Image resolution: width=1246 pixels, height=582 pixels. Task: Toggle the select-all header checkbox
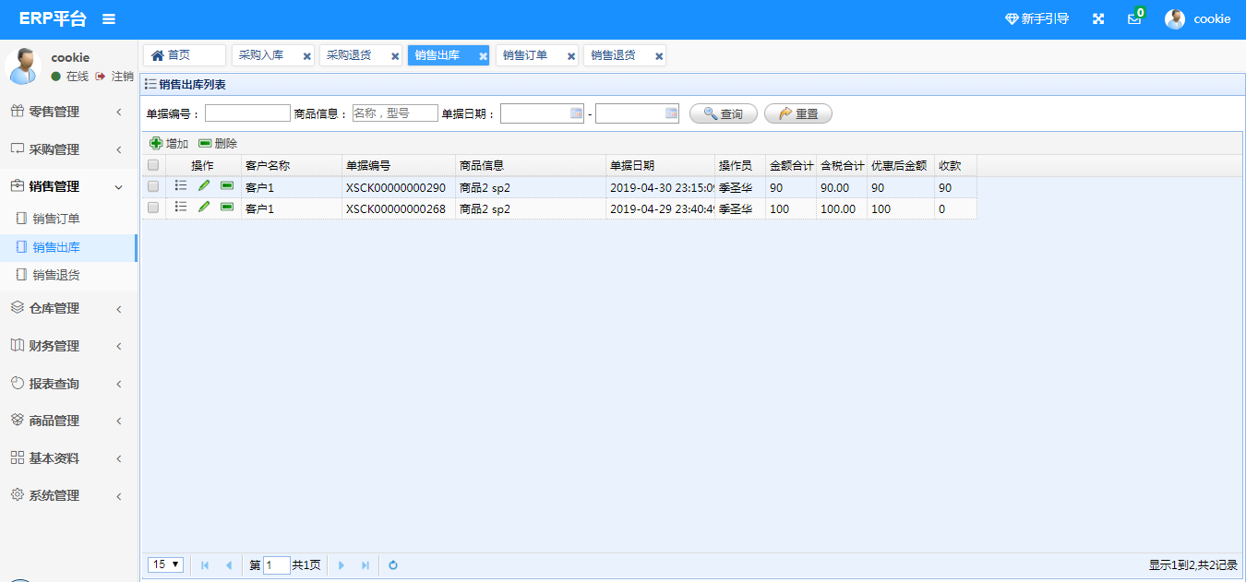point(153,165)
